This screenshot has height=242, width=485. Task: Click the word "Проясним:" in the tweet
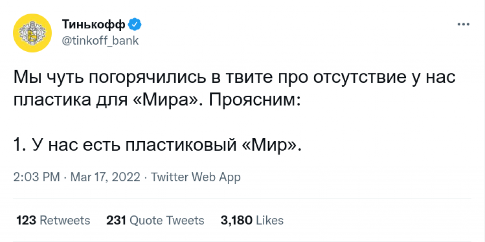[252, 101]
